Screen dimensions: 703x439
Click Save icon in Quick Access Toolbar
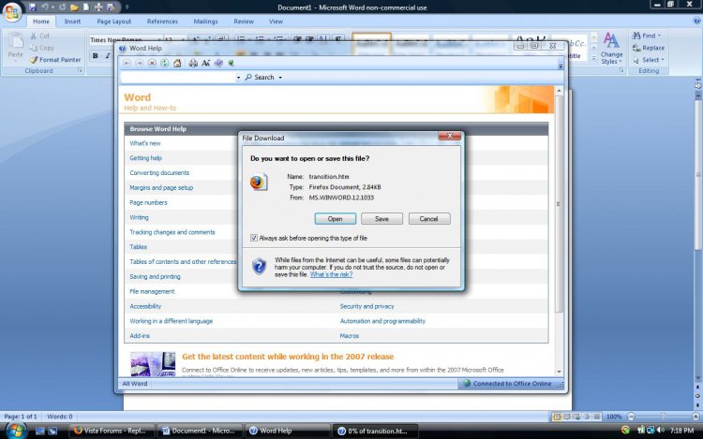coord(32,7)
